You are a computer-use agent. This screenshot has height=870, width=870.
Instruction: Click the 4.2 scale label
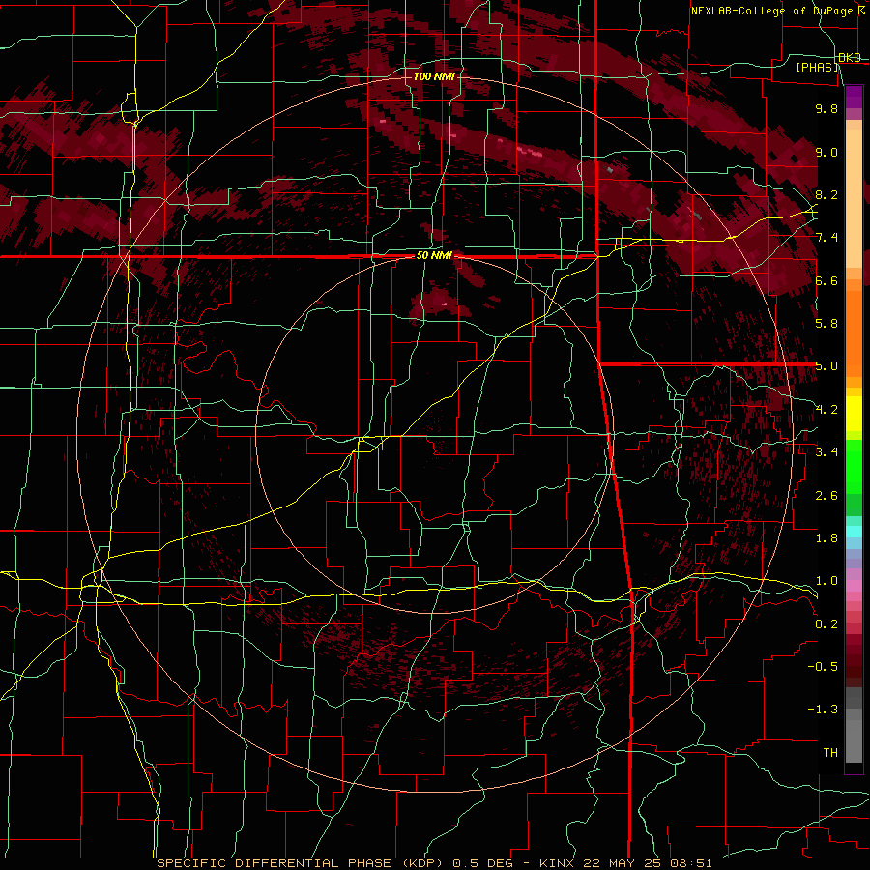(x=826, y=410)
